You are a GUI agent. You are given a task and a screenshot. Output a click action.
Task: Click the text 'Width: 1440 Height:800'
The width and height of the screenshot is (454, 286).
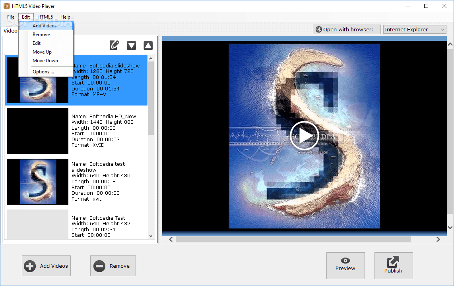click(103, 122)
